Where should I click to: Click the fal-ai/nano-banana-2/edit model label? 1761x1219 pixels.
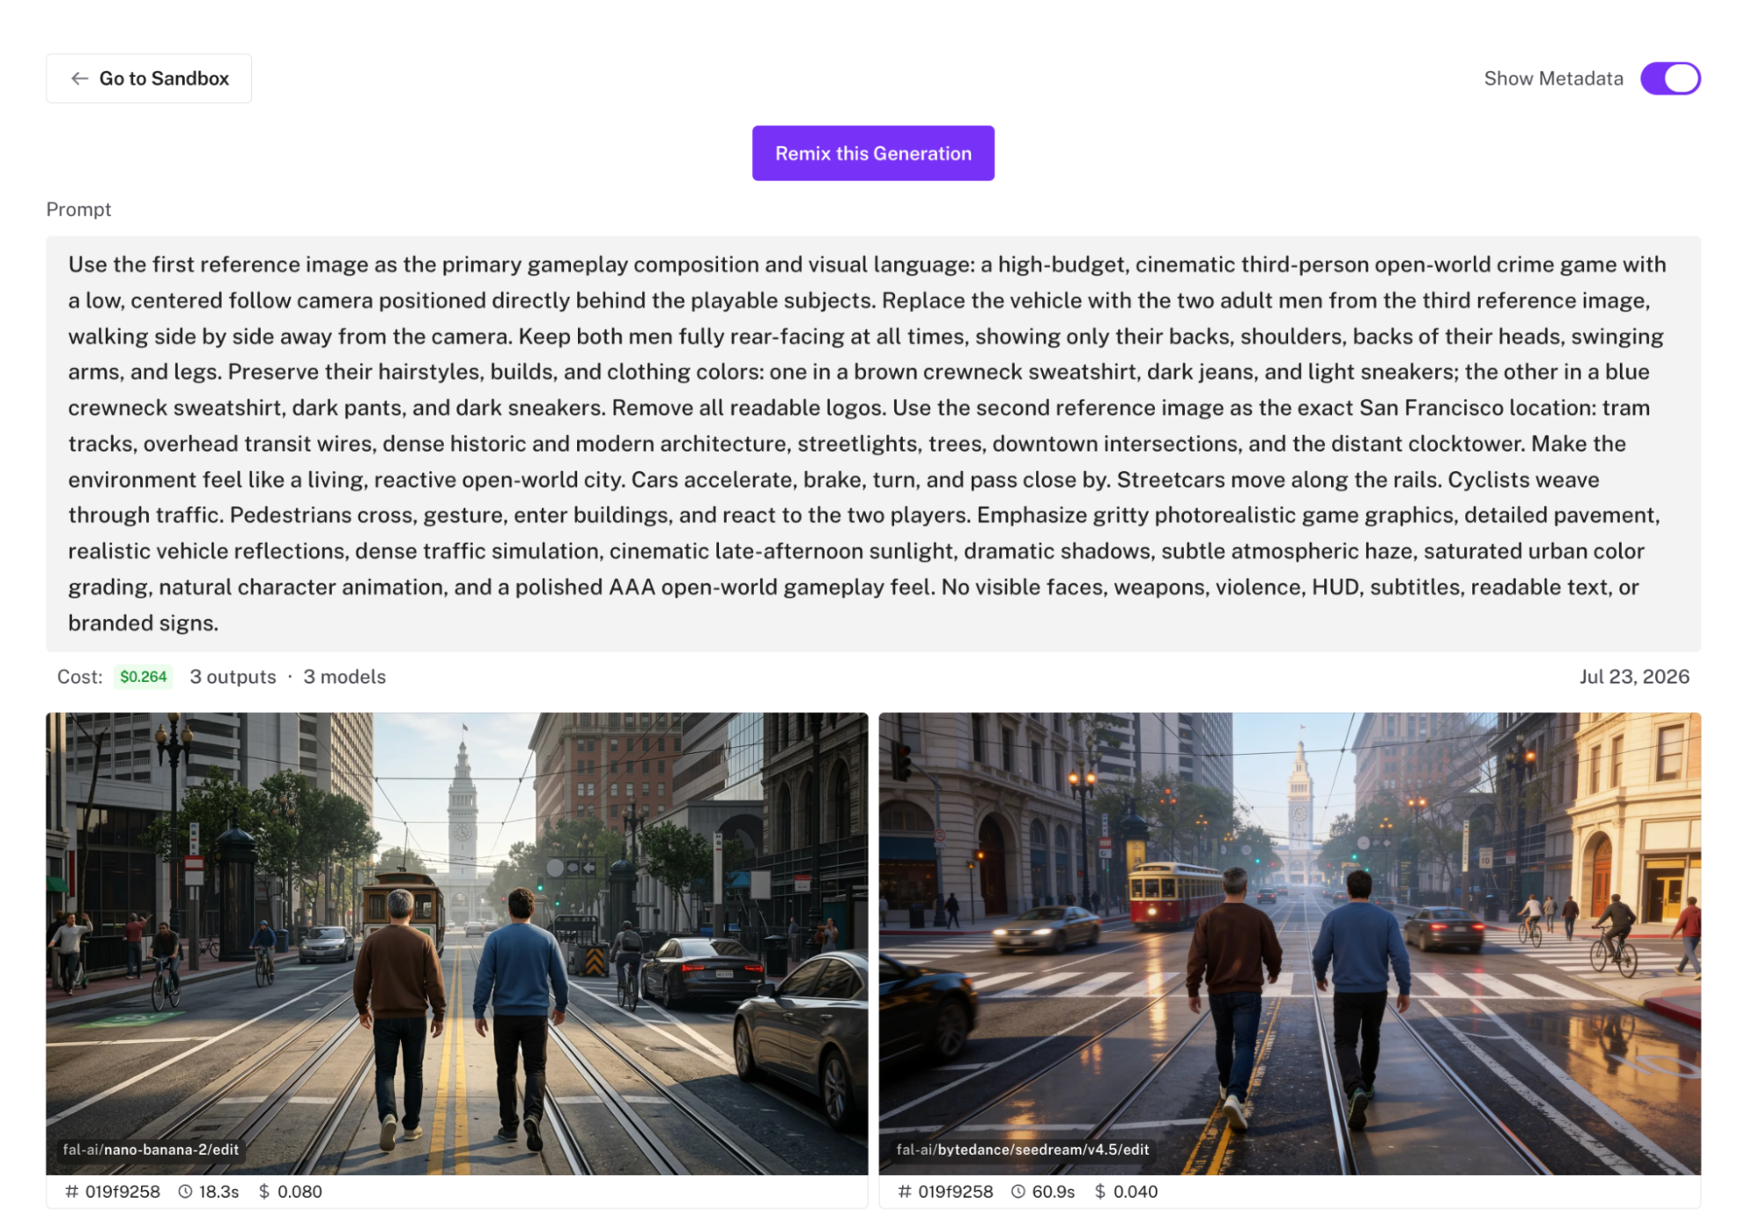[151, 1149]
